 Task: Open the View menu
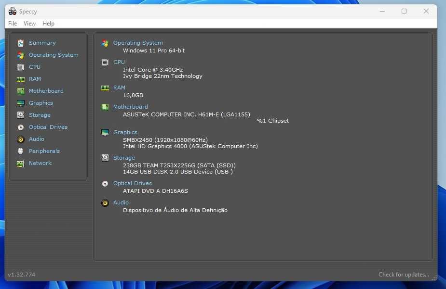[29, 24]
